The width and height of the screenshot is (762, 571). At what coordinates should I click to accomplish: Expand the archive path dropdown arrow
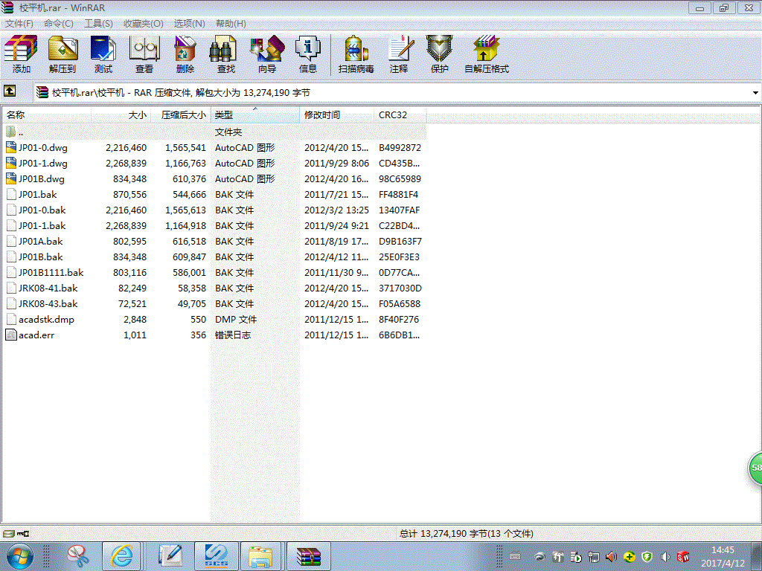(x=755, y=93)
